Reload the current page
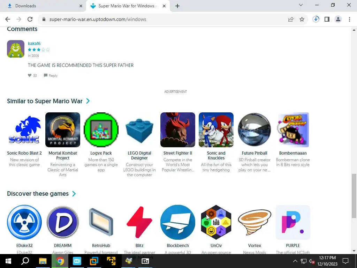 pos(30,20)
